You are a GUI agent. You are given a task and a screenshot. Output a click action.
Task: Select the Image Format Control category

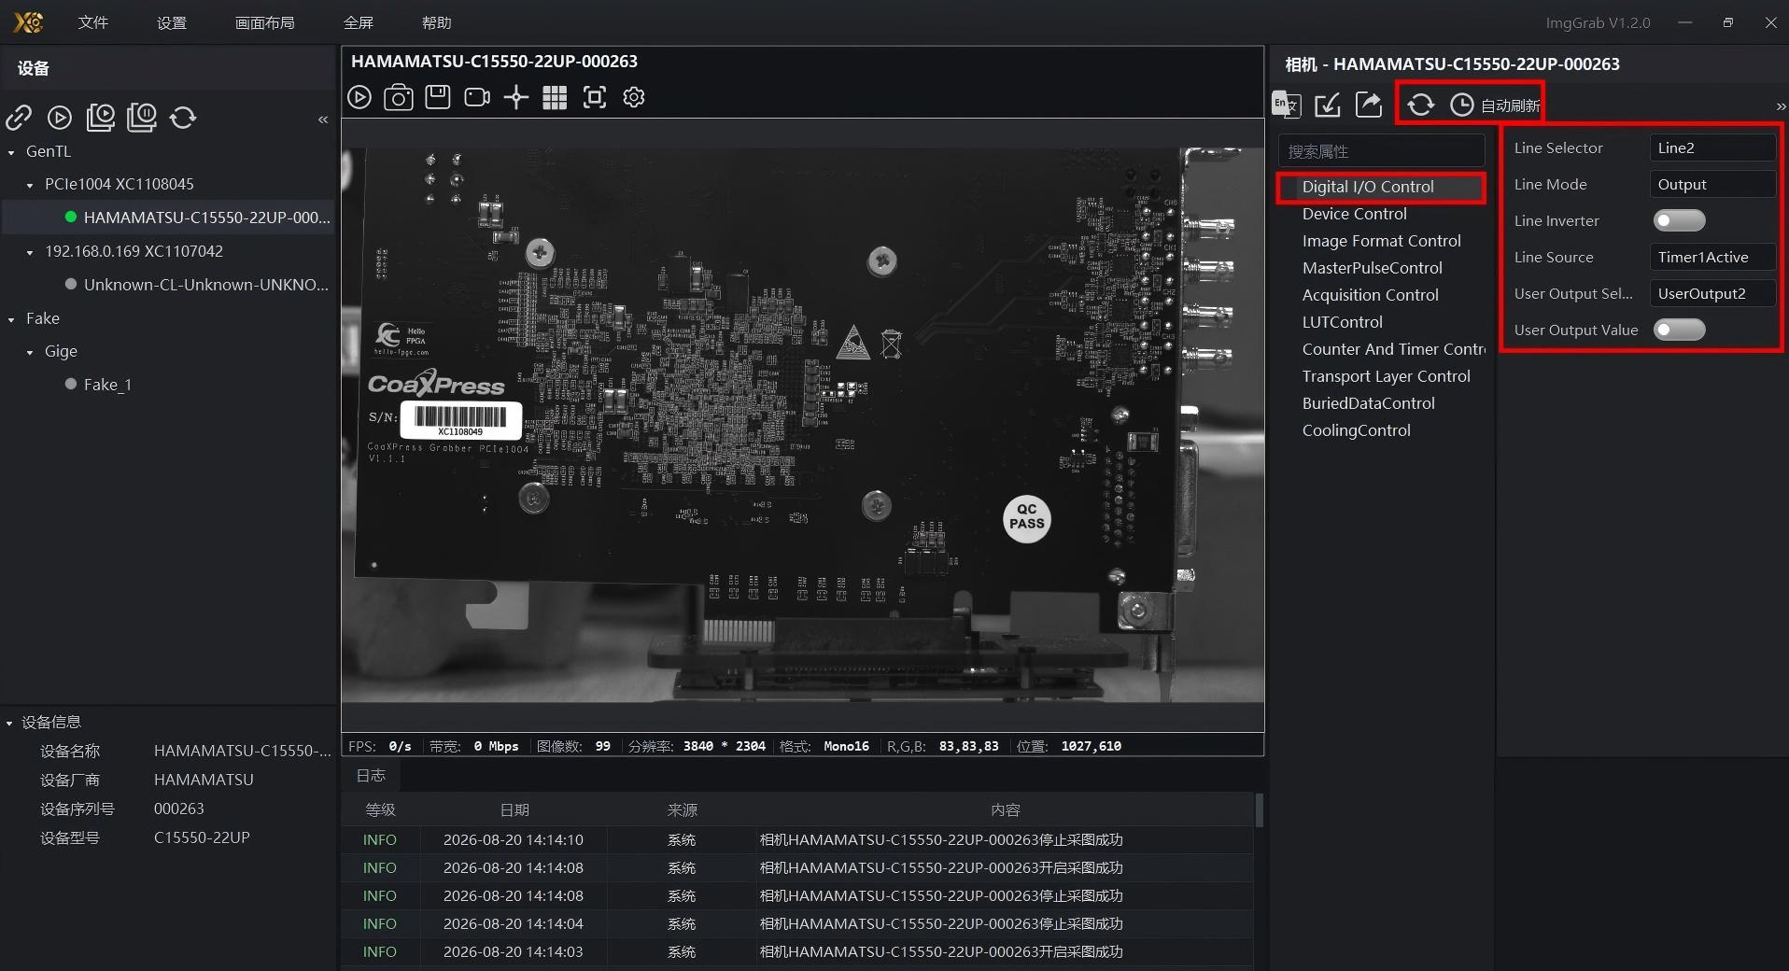click(1381, 241)
